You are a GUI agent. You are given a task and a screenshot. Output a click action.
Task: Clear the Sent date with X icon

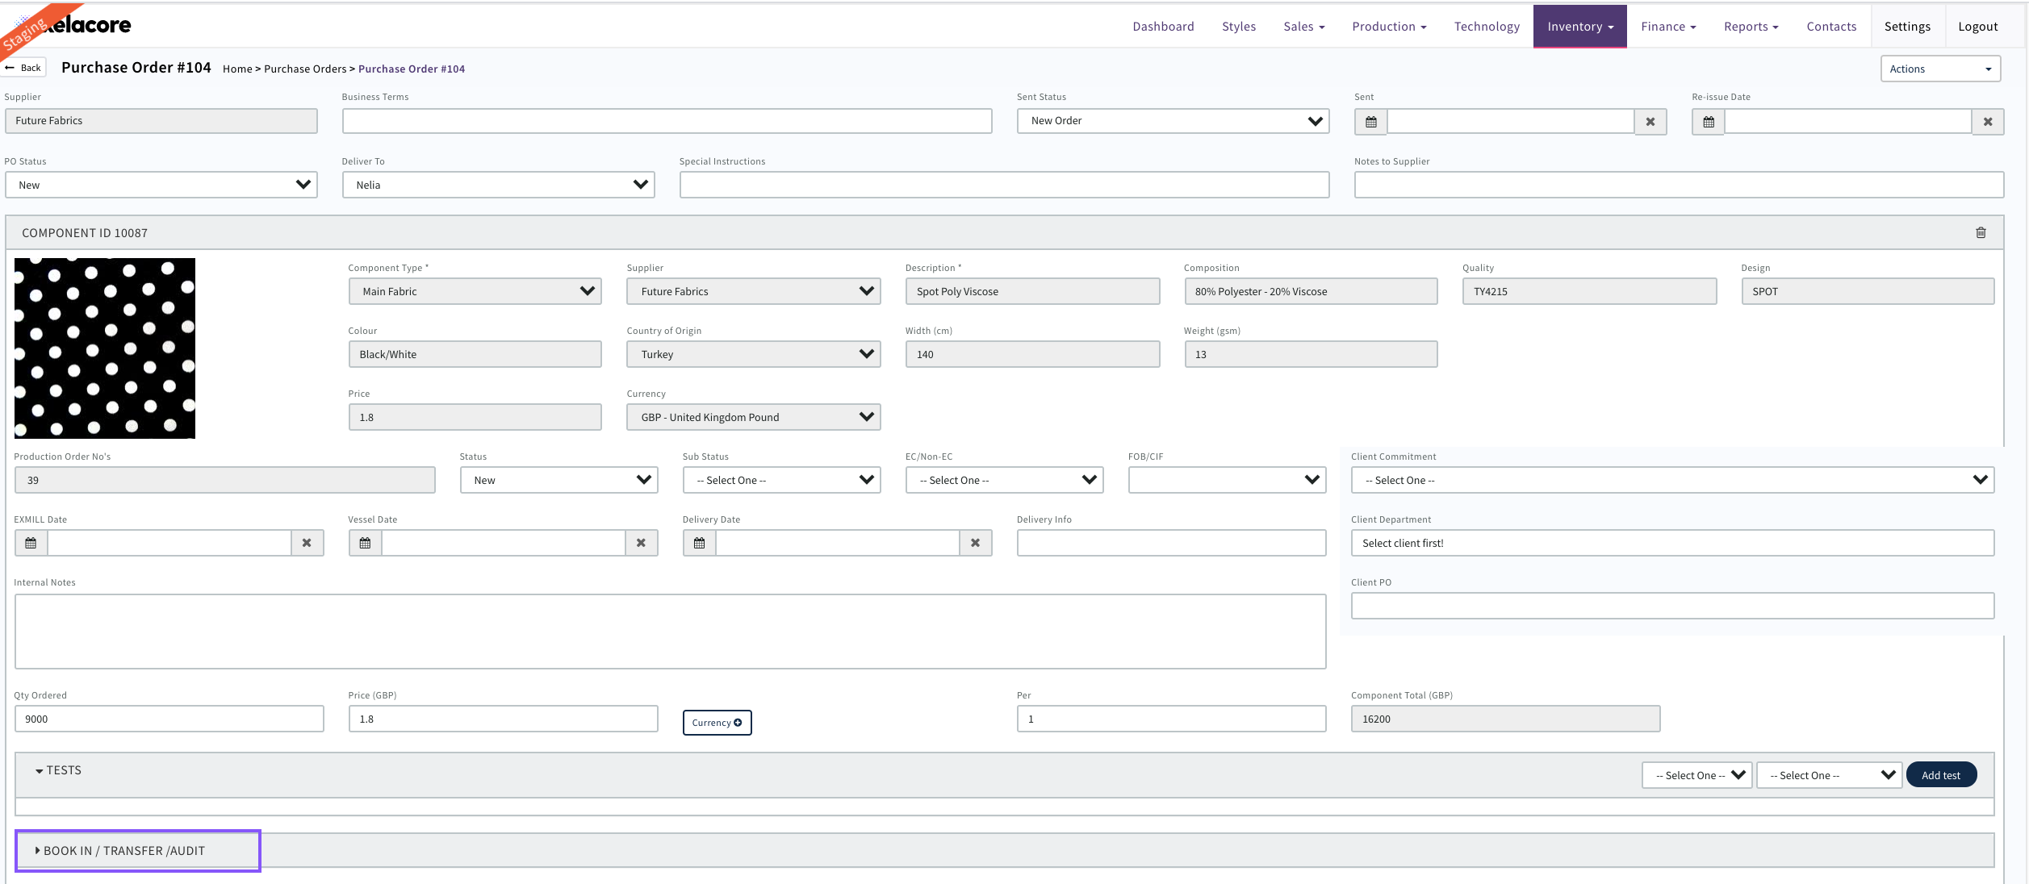pyautogui.click(x=1650, y=122)
